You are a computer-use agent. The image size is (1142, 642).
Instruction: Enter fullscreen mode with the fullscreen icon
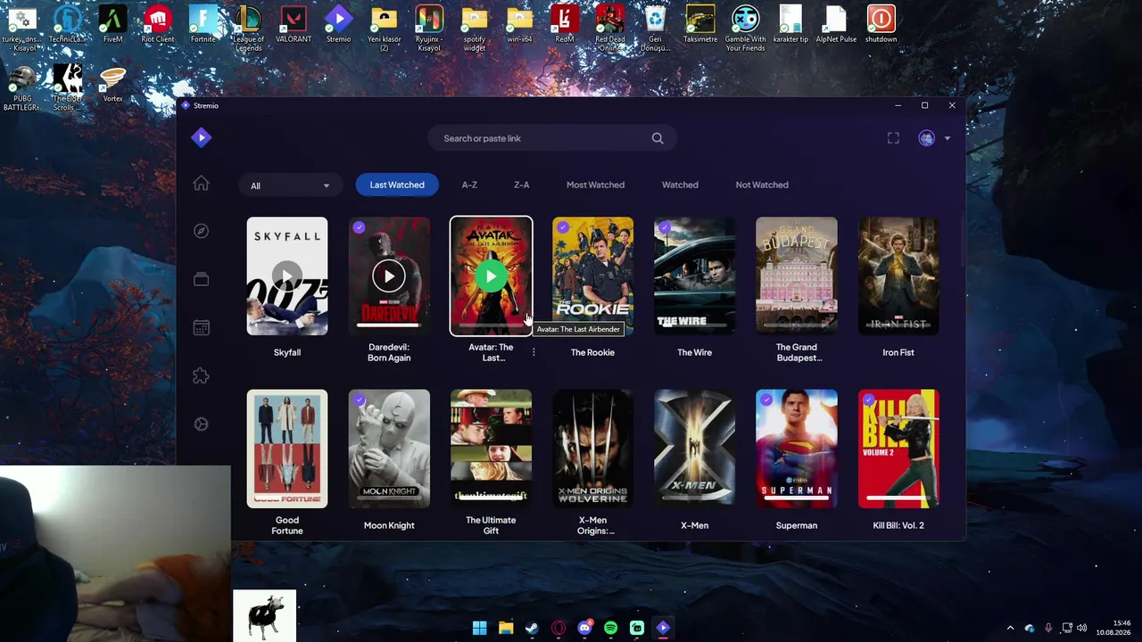[893, 138]
